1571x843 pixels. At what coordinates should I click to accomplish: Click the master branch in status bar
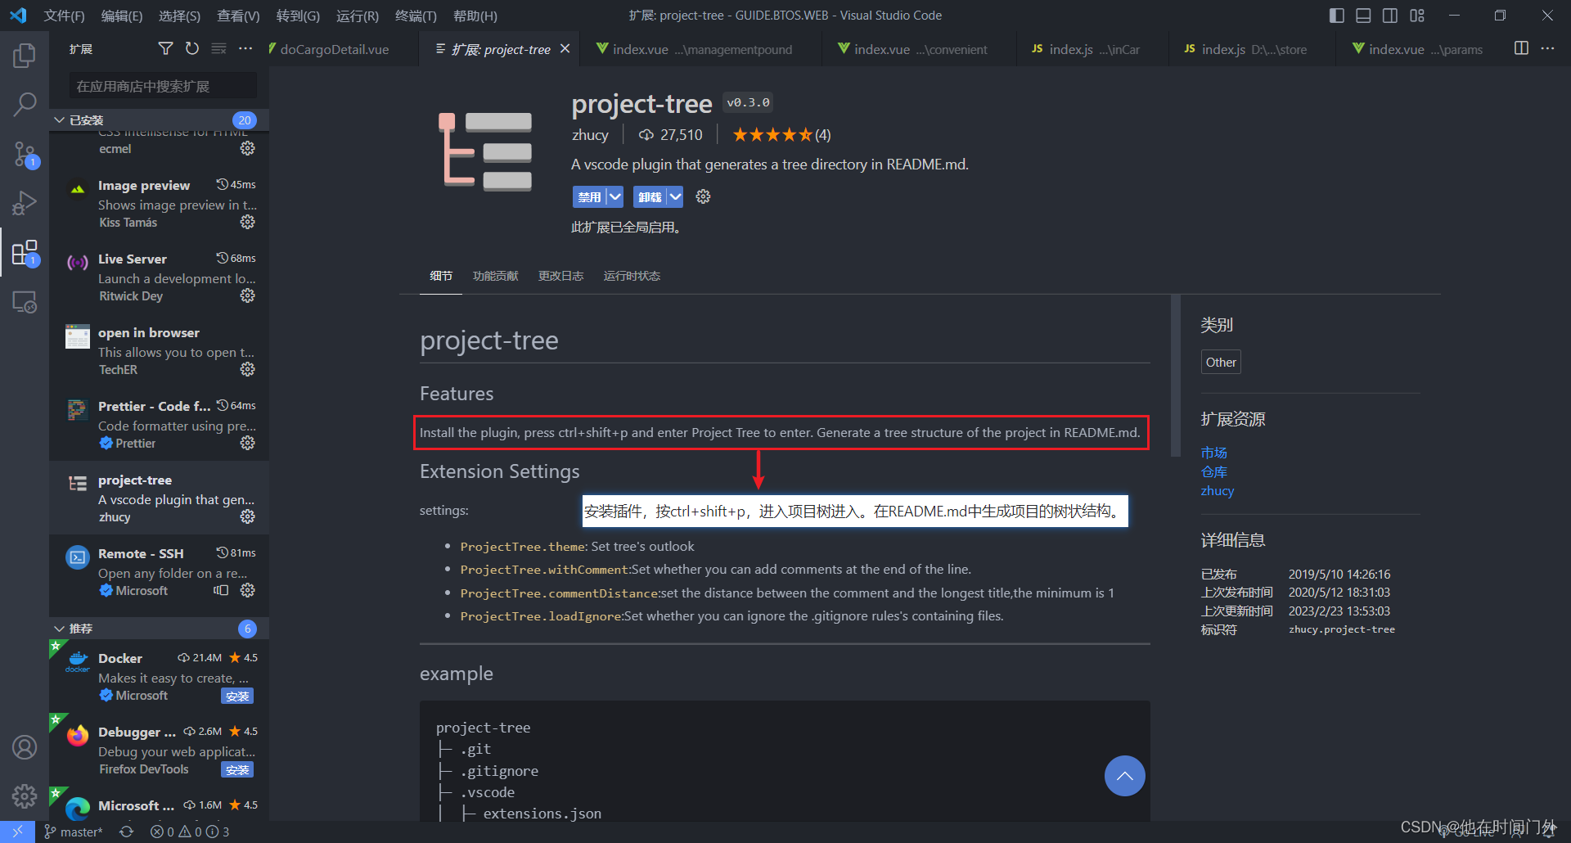(x=74, y=832)
